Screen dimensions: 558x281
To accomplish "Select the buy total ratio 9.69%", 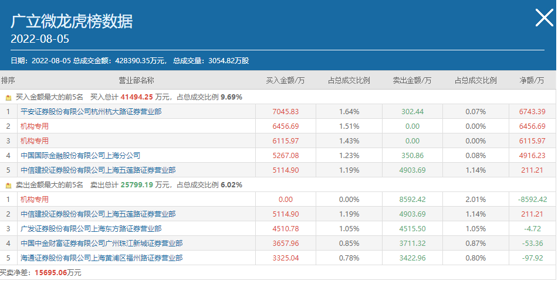I will (x=231, y=97).
